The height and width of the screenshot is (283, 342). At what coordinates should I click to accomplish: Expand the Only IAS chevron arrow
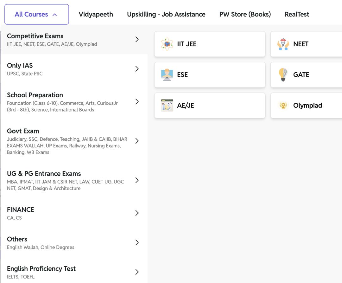point(137,69)
